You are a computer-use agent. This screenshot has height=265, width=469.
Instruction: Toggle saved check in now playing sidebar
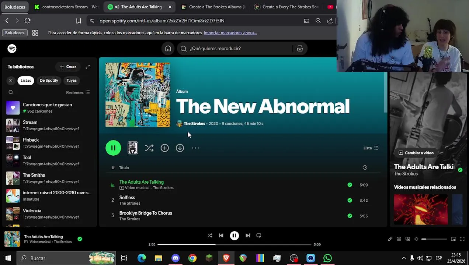click(x=460, y=170)
